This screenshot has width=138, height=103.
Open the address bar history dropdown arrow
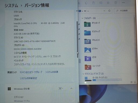pyautogui.click(x=104, y=11)
